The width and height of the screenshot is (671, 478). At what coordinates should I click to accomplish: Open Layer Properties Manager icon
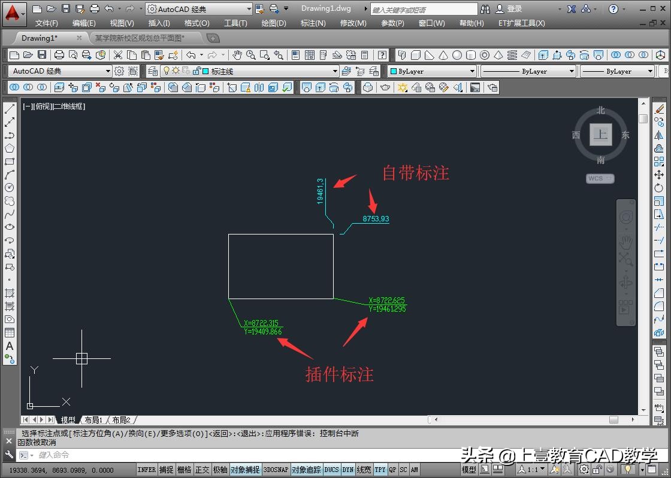tap(152, 71)
